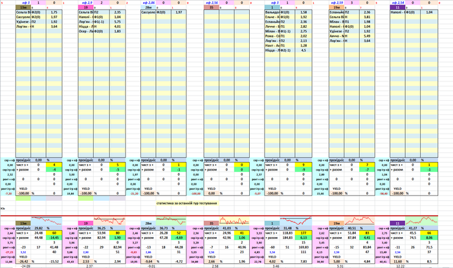Click the 2,13 odds cell
This screenshot has height=268, width=453.
coord(304,41)
